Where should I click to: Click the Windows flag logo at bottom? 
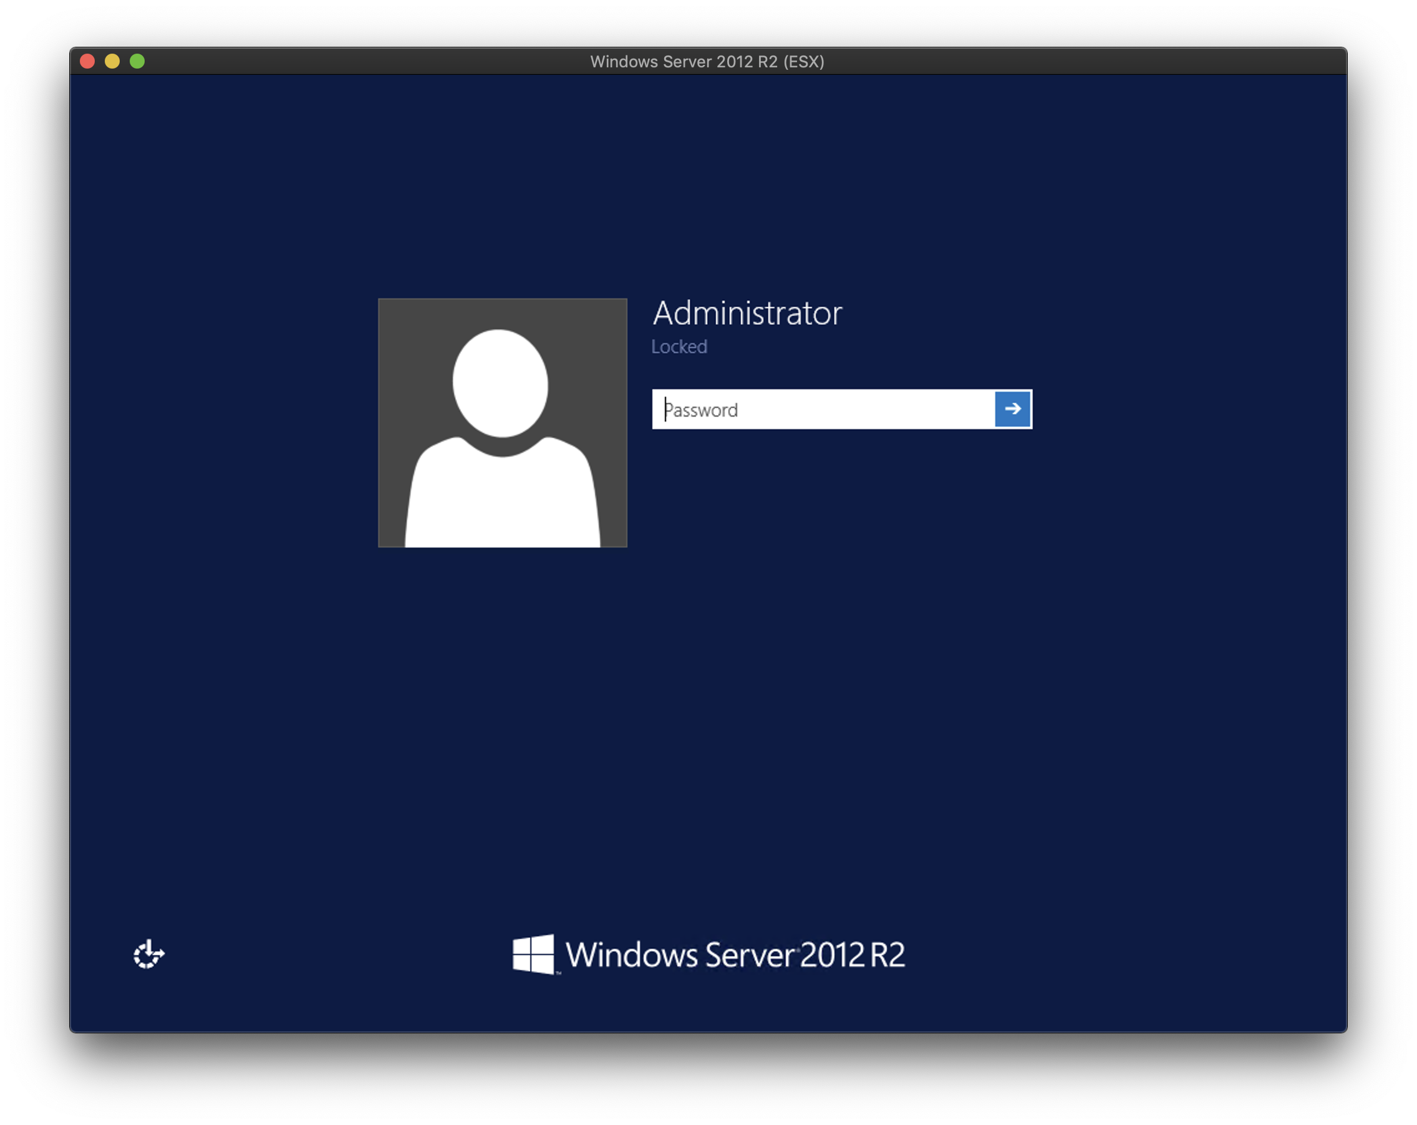(x=533, y=954)
